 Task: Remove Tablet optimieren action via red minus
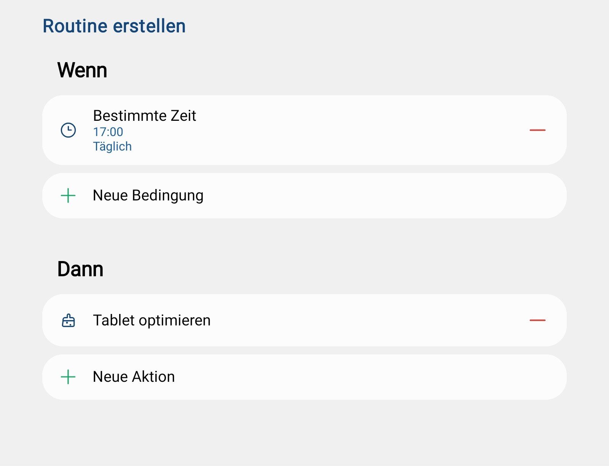tap(537, 320)
